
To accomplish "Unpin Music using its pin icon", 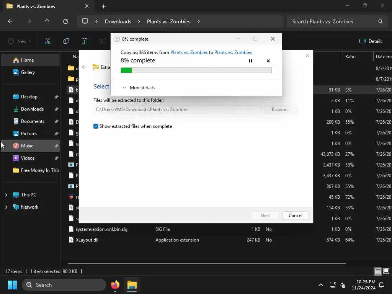I will coord(57,146).
